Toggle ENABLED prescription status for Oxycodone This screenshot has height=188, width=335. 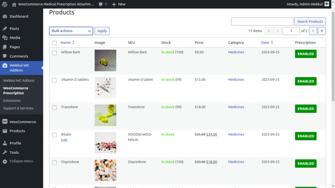pos(306,163)
